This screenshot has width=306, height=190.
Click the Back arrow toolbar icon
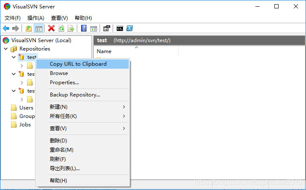(x=6, y=29)
